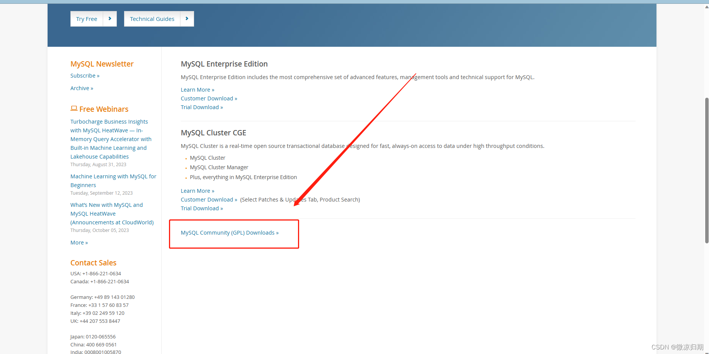Viewport: 709px width, 354px height.
Task: Click the Italy phone number text
Action: [x=97, y=313]
